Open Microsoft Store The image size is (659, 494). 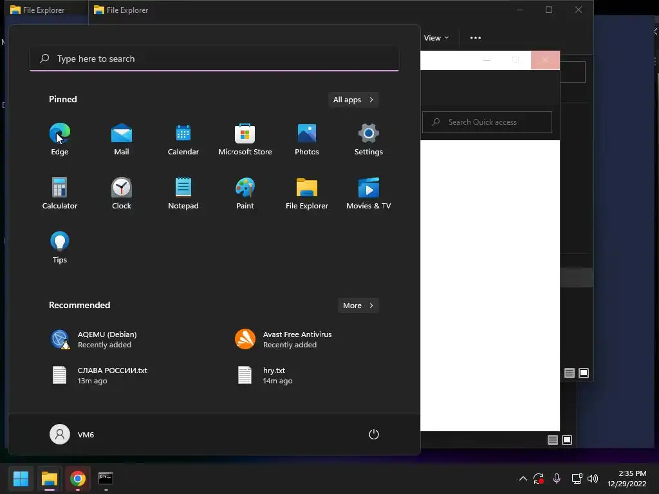pos(245,140)
